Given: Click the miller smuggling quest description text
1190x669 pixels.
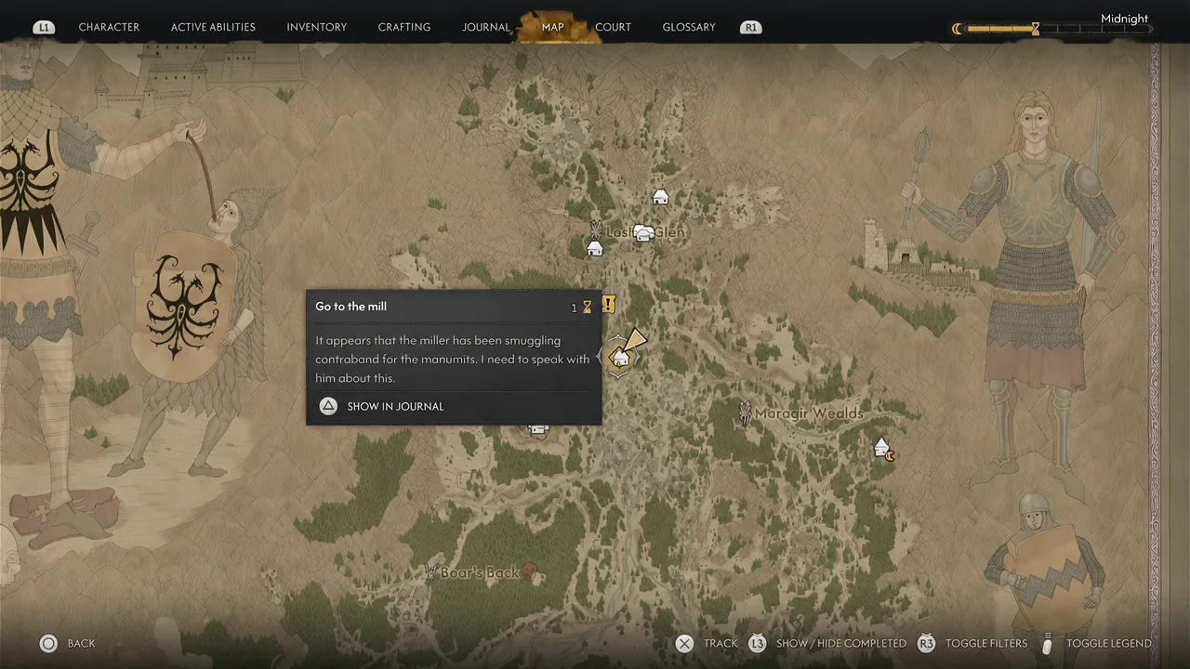Looking at the screenshot, I should click(x=453, y=360).
